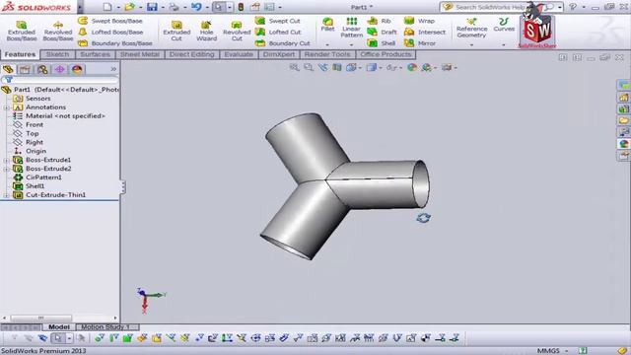
Task: Open Reference Geometry tools
Action: pyautogui.click(x=471, y=28)
